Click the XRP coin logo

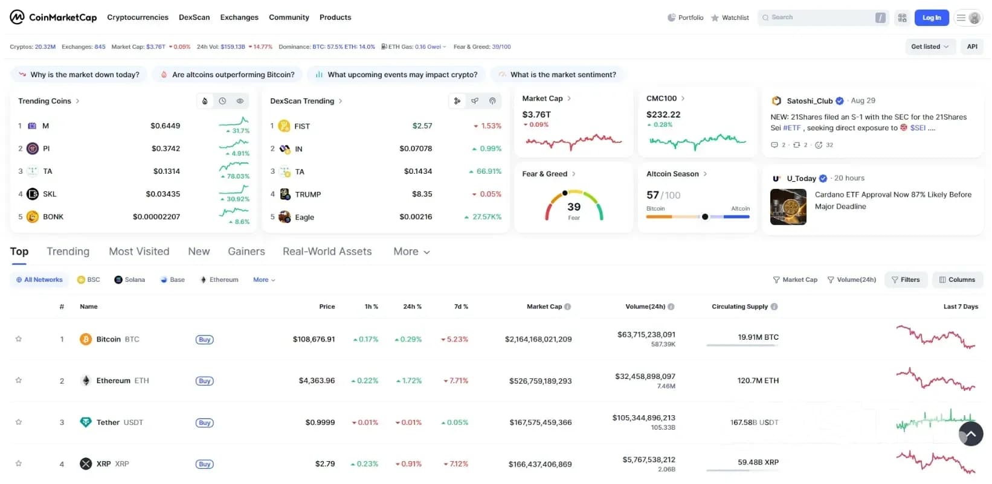pos(86,464)
